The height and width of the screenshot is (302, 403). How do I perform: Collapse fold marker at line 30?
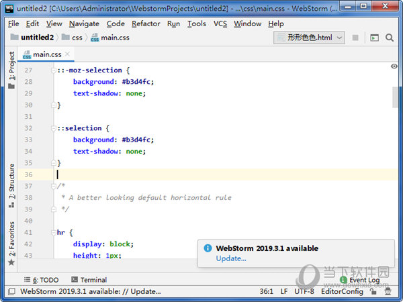point(54,105)
